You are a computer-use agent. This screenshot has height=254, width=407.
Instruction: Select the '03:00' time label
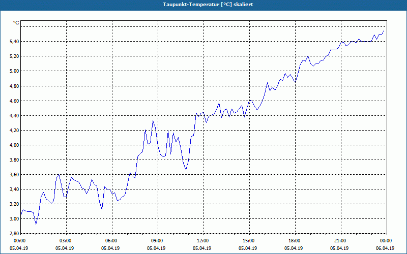pyautogui.click(x=65, y=241)
